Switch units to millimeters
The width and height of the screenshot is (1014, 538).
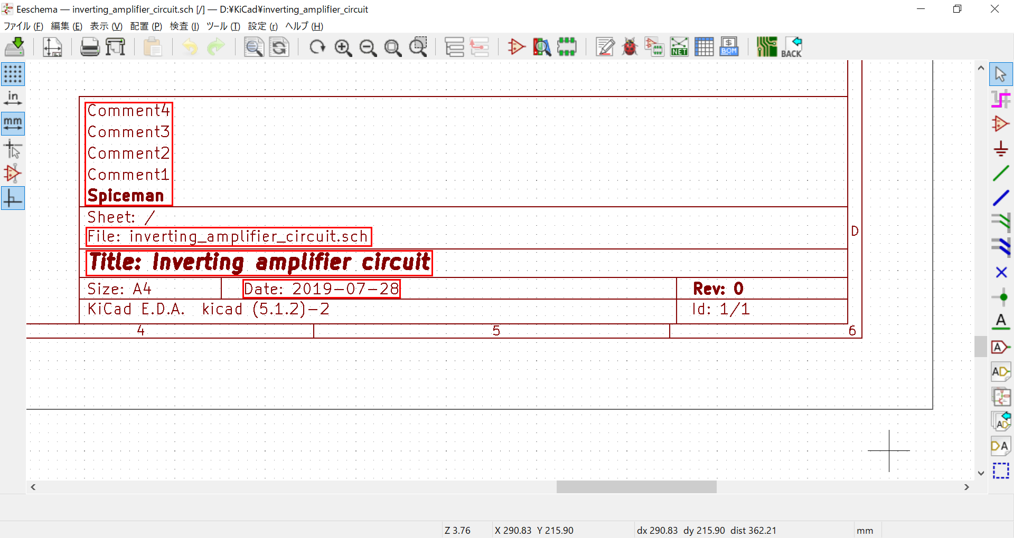pos(13,123)
